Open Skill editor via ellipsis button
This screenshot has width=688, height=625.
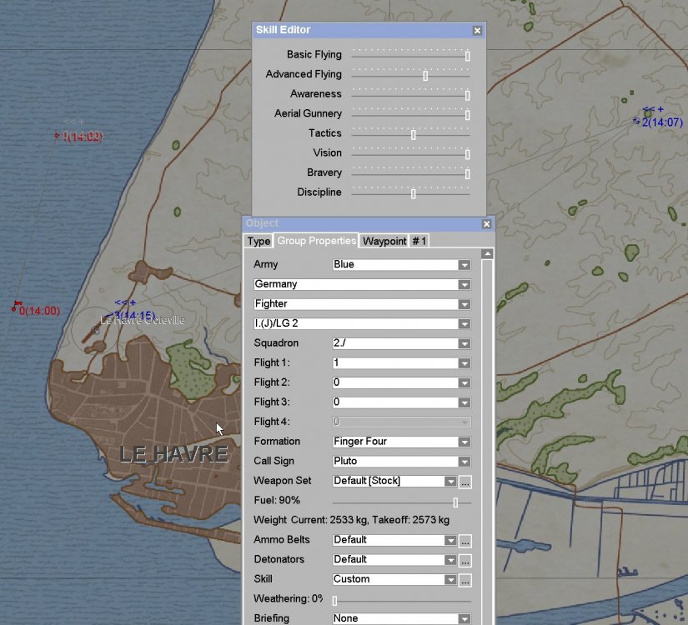pyautogui.click(x=465, y=580)
